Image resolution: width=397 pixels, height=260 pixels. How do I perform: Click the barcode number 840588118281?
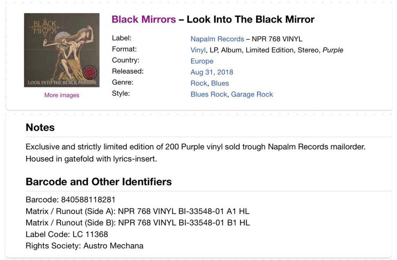(x=88, y=200)
